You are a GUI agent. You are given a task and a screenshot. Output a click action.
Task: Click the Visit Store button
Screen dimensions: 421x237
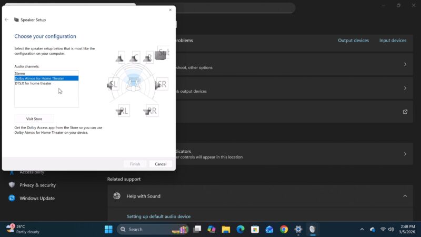34,118
